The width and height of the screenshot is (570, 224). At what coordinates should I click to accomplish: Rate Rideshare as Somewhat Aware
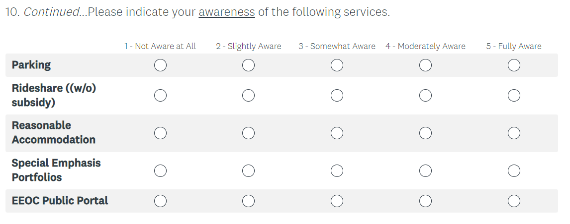[x=337, y=96]
